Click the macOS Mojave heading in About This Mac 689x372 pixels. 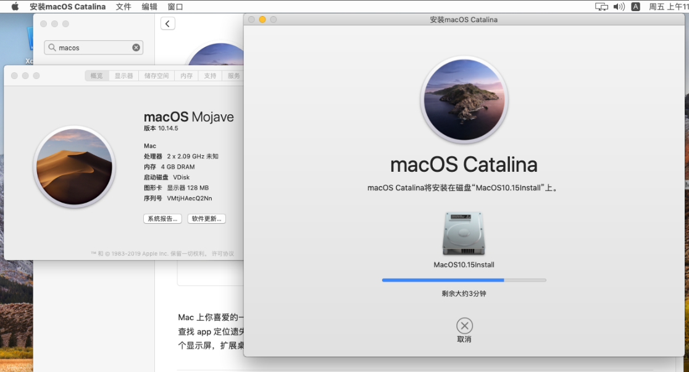coord(189,117)
